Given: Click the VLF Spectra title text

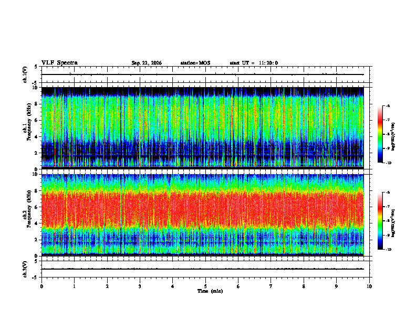Looking at the screenshot, I should pos(59,63).
